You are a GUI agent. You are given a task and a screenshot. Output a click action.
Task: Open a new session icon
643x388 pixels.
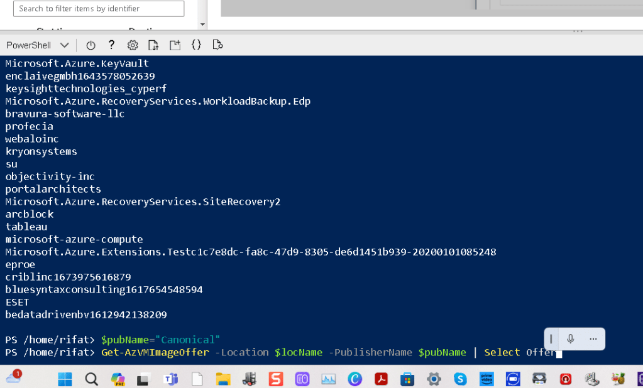tap(175, 45)
